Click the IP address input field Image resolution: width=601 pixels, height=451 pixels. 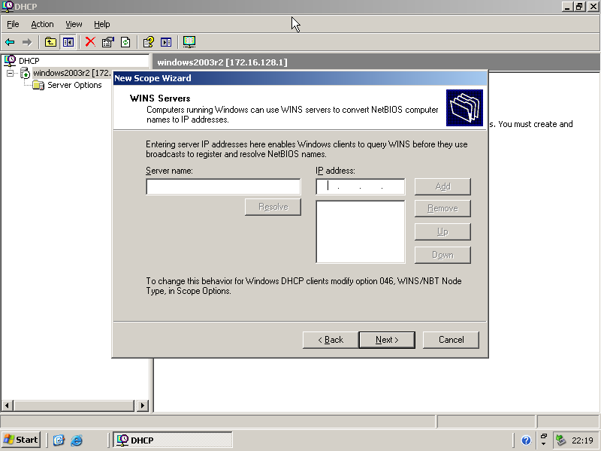pos(360,186)
